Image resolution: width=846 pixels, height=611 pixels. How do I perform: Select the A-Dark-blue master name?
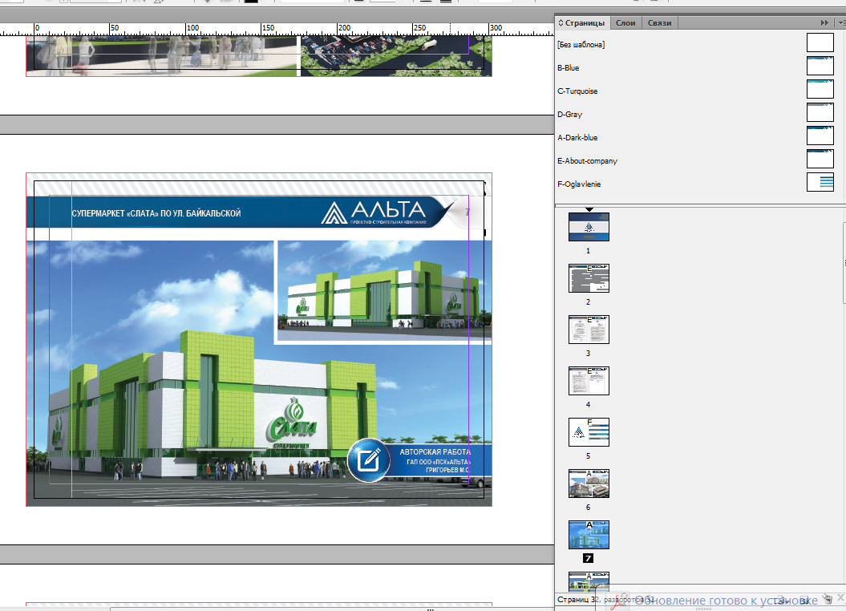577,138
